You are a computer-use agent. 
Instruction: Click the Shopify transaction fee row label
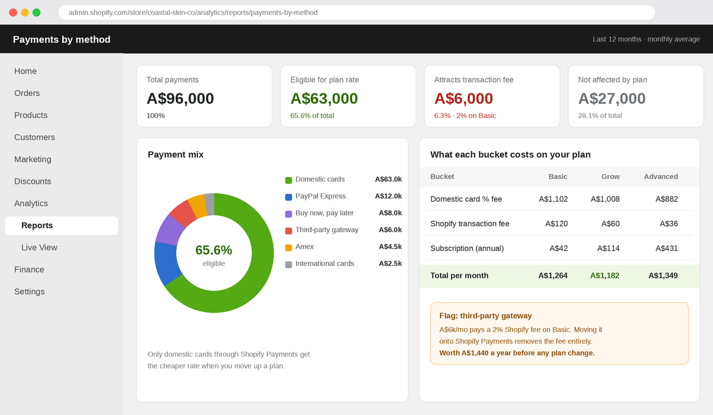(470, 224)
